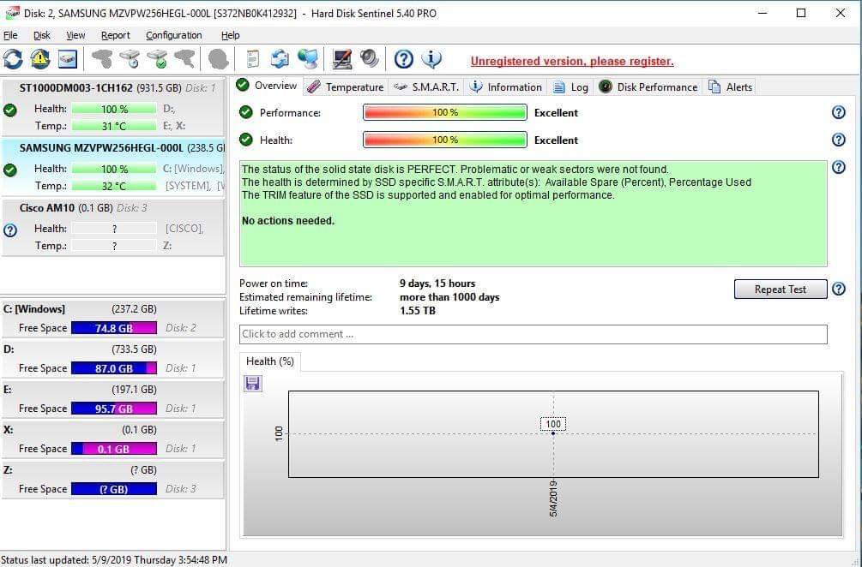The image size is (862, 567).
Task: Select the Health (%) graph tab
Action: [x=270, y=361]
